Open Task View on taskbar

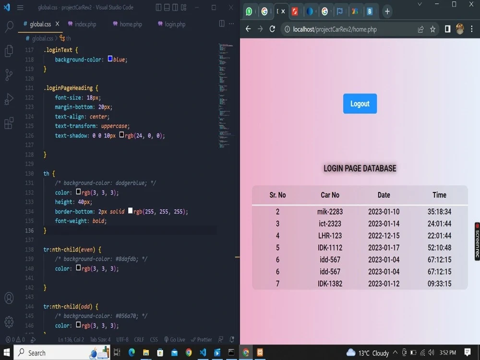click(x=117, y=353)
